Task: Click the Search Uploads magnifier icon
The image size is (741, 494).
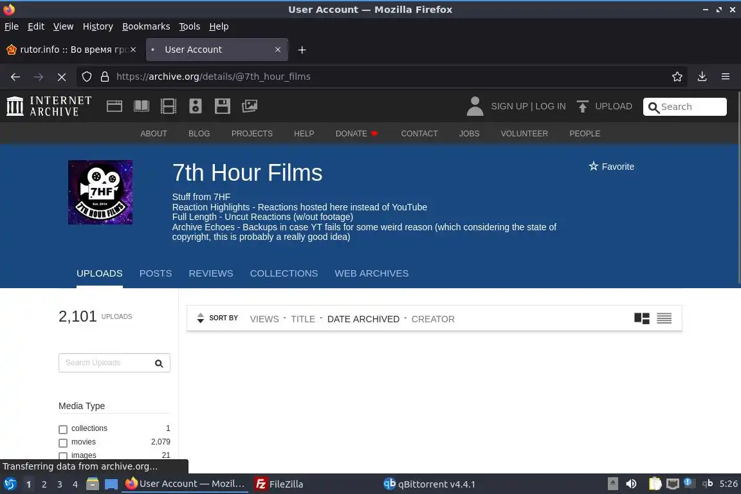Action: click(x=159, y=363)
